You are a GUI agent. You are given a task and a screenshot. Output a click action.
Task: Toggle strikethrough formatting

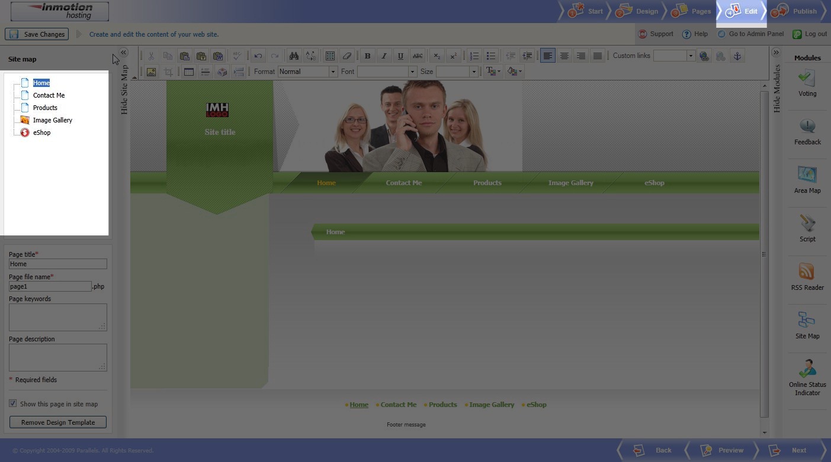pos(418,56)
